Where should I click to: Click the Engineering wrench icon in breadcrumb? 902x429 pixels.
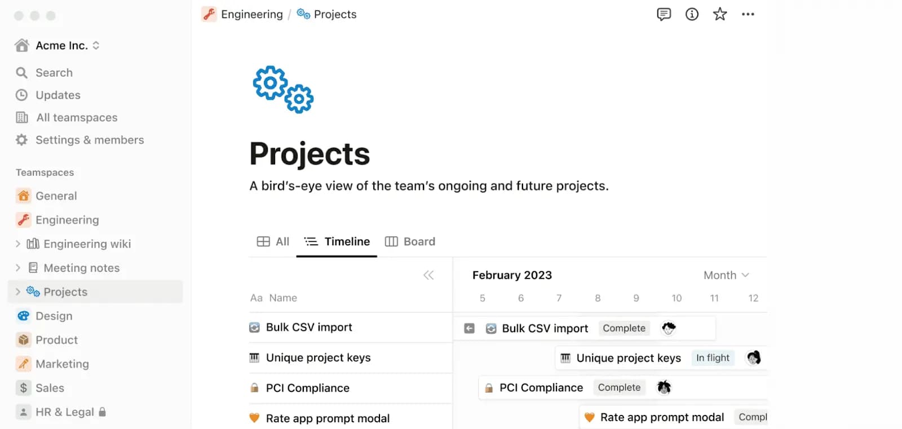pos(209,14)
